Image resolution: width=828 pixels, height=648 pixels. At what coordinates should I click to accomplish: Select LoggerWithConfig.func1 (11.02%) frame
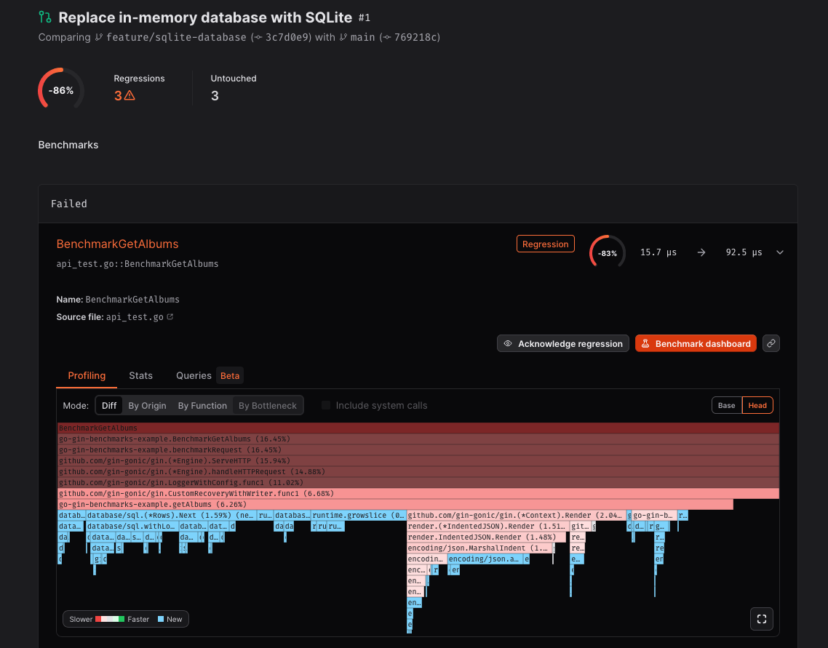pyautogui.click(x=418, y=483)
